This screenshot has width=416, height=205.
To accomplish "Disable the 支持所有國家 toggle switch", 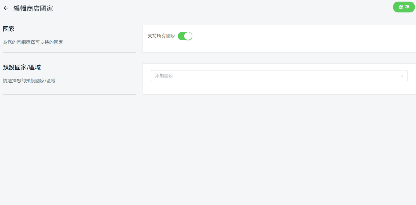I will (x=185, y=36).
